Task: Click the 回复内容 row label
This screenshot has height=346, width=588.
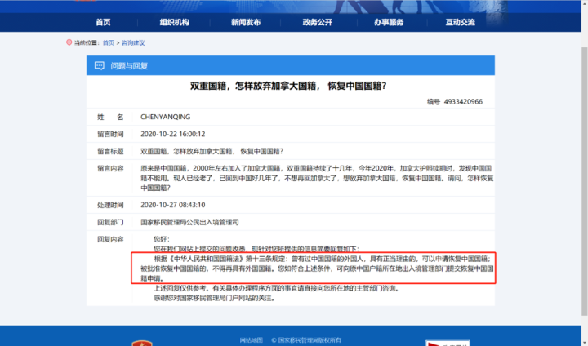Action: 110,239
